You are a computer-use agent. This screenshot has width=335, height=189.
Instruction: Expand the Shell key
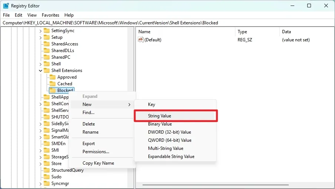(x=40, y=64)
